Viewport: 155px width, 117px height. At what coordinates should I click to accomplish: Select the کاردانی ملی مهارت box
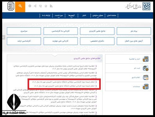pyautogui.click(x=60, y=41)
